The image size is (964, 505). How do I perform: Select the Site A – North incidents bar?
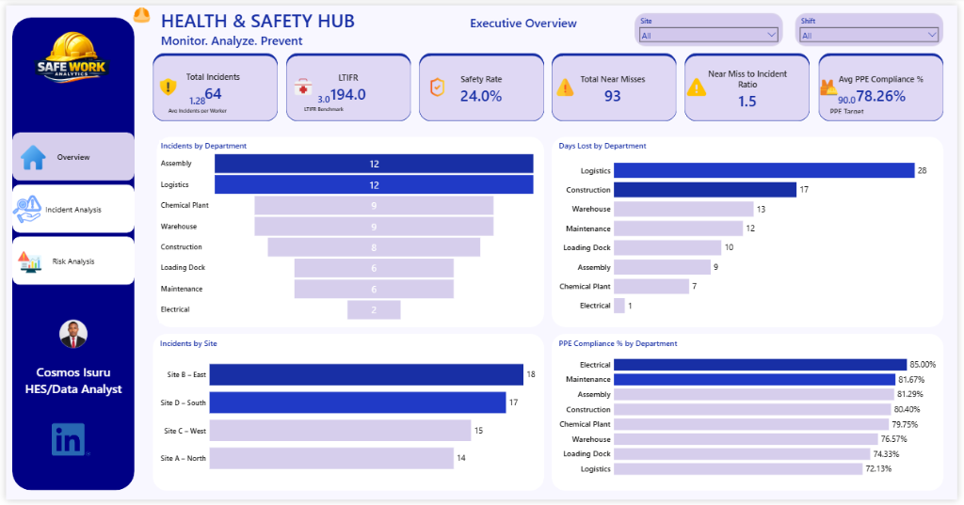[331, 458]
